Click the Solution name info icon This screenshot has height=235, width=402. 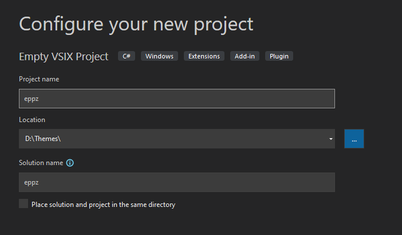click(x=70, y=163)
